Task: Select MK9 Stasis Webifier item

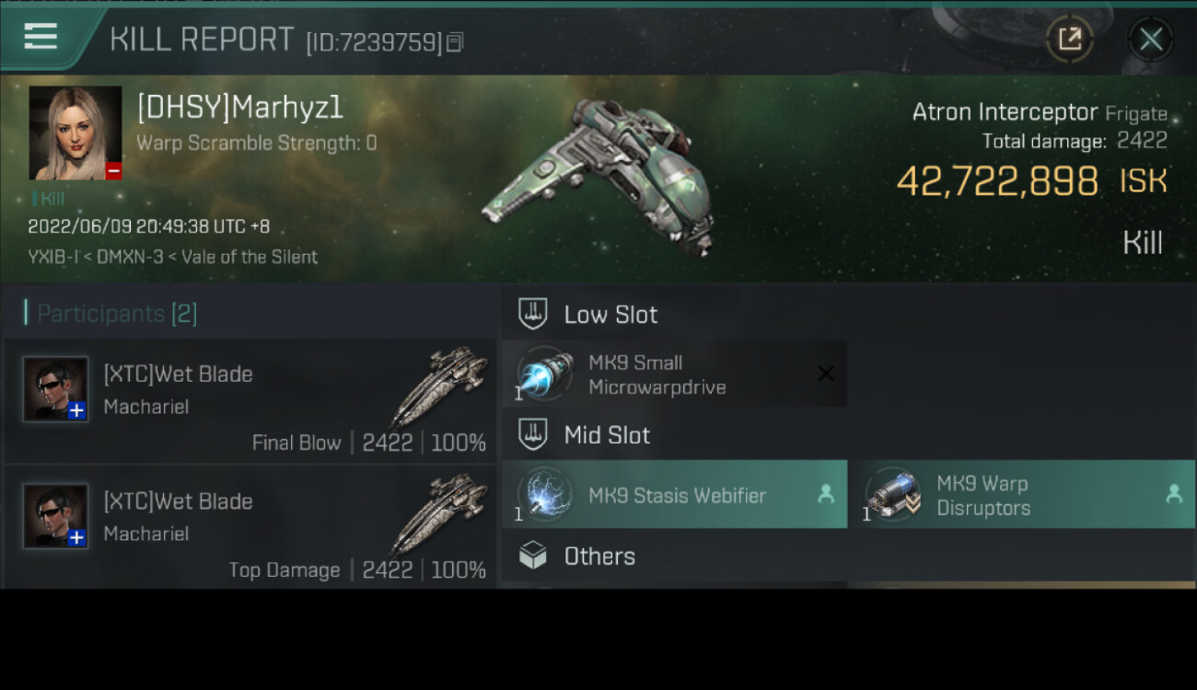Action: click(x=674, y=495)
